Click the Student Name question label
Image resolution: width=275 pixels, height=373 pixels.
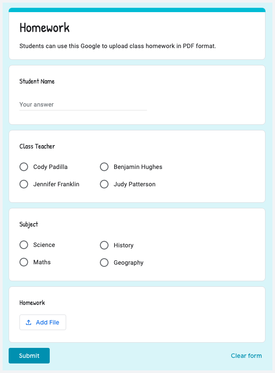click(37, 81)
